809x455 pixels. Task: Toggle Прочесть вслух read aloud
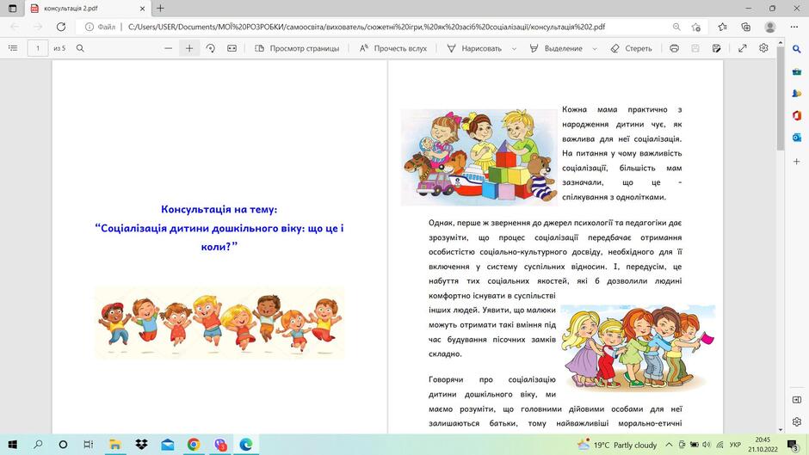393,48
